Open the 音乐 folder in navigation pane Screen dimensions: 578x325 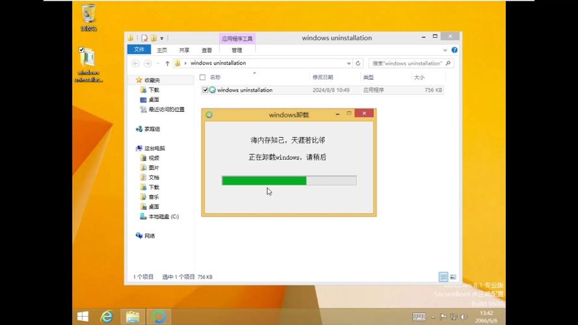point(153,197)
